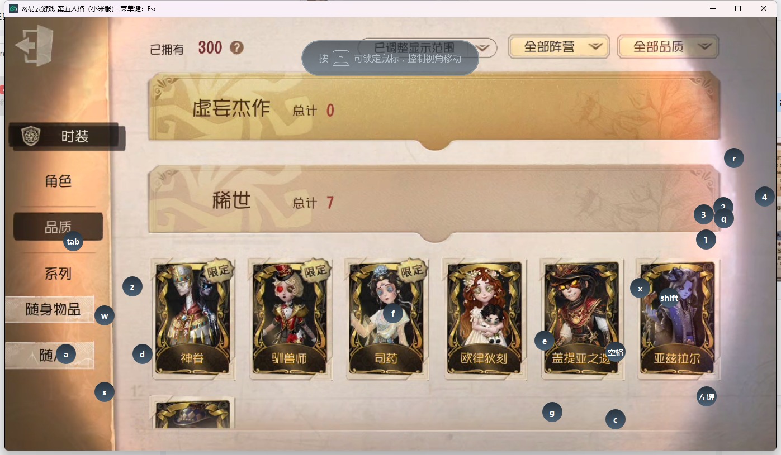Expand the 已调整显示范围 dropdown
Viewport: 781px width, 455px height.
pos(427,47)
